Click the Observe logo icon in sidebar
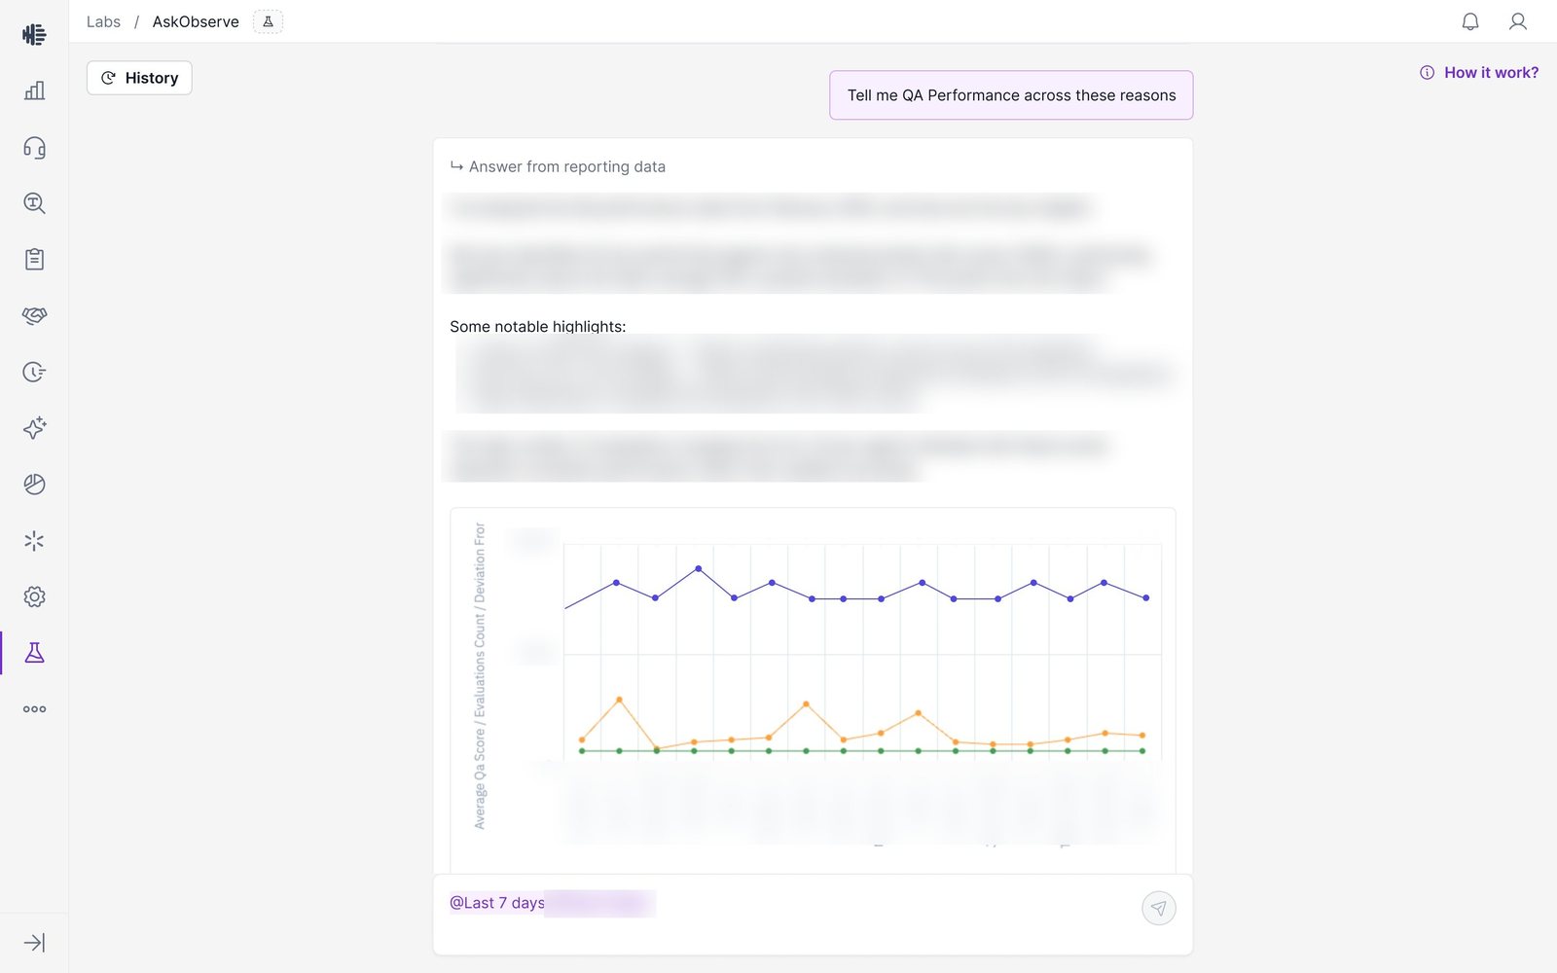 click(34, 34)
